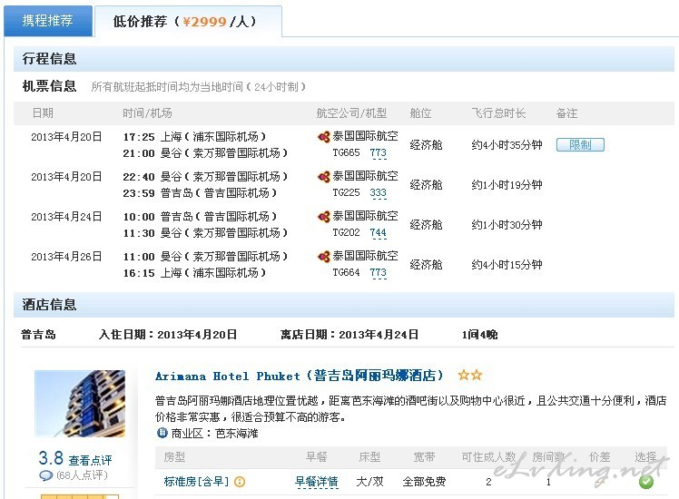The image size is (679, 499).
Task: Click flight number TG225
Action: click(346, 192)
